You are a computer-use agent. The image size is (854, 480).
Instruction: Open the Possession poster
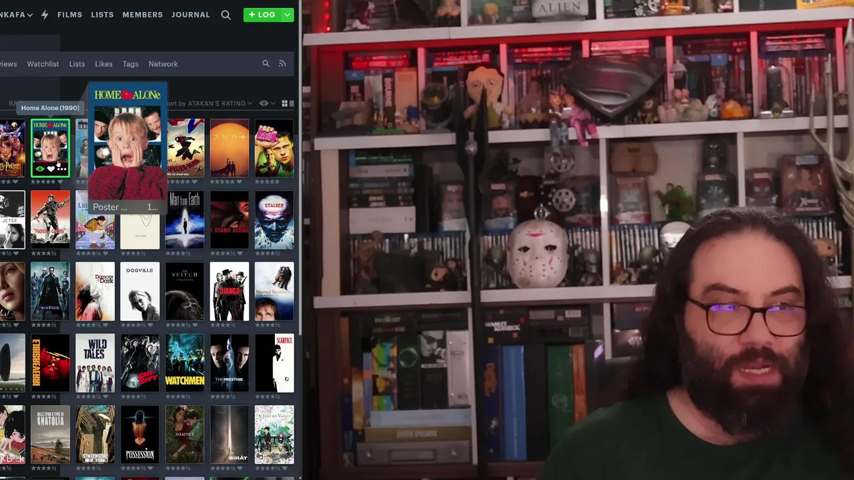pos(140,435)
